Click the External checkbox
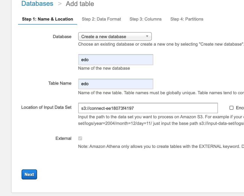This screenshot has height=196, width=244. pyautogui.click(x=80, y=138)
